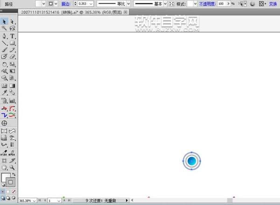Click the blue zigzag arrow plugin tool
280x205 pixels.
(x=4, y=115)
